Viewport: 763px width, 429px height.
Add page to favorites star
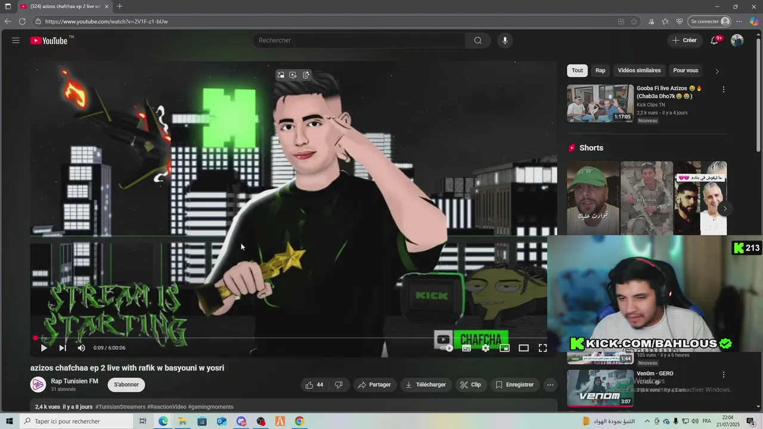click(634, 21)
